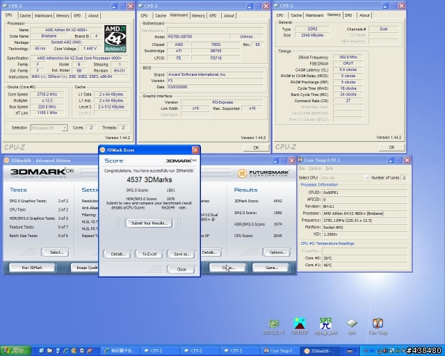Click the 'AMD Athlon 64 X2 4800+' Name value
The height and width of the screenshot is (356, 445).
(66, 30)
